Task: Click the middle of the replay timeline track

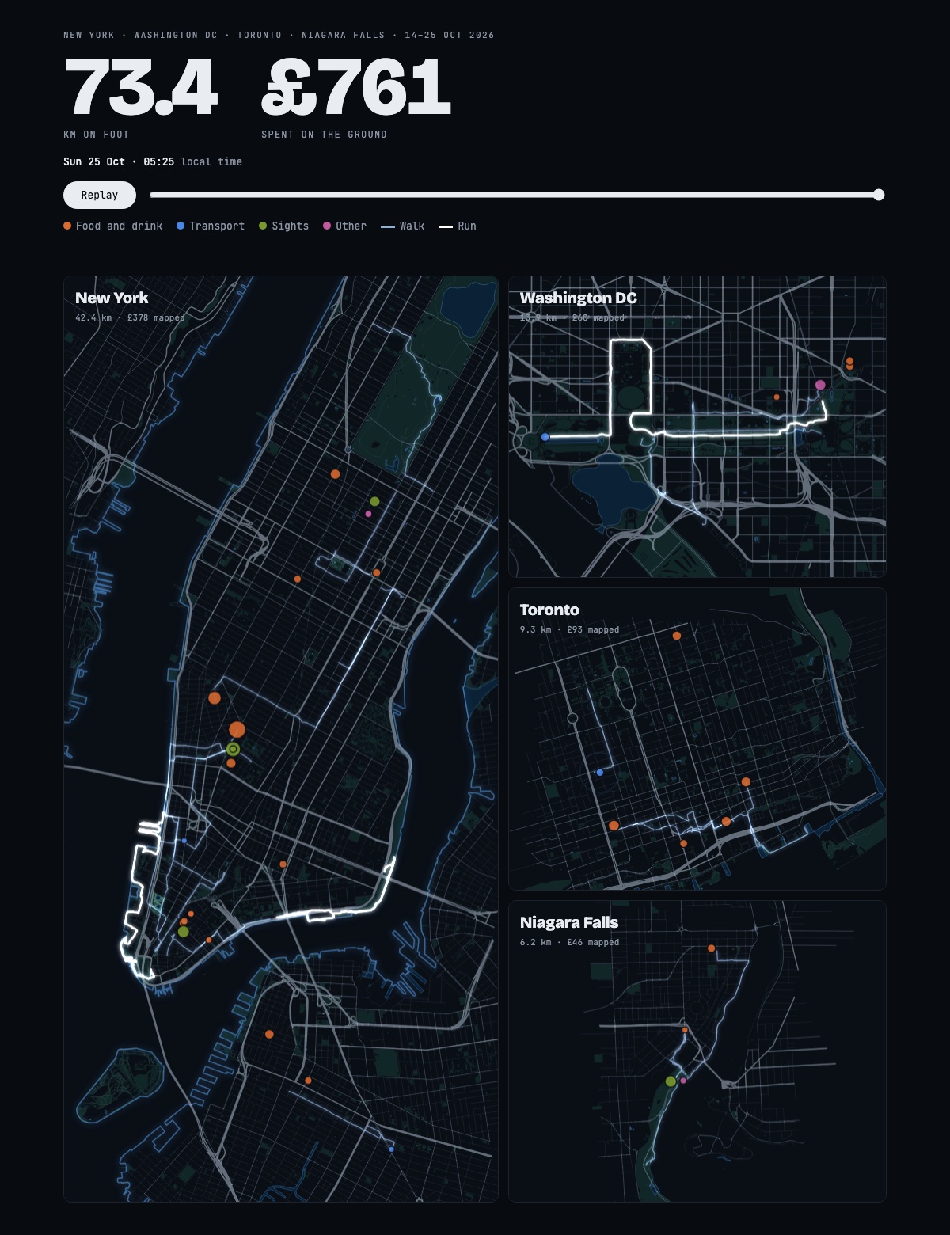Action: pyautogui.click(x=515, y=195)
